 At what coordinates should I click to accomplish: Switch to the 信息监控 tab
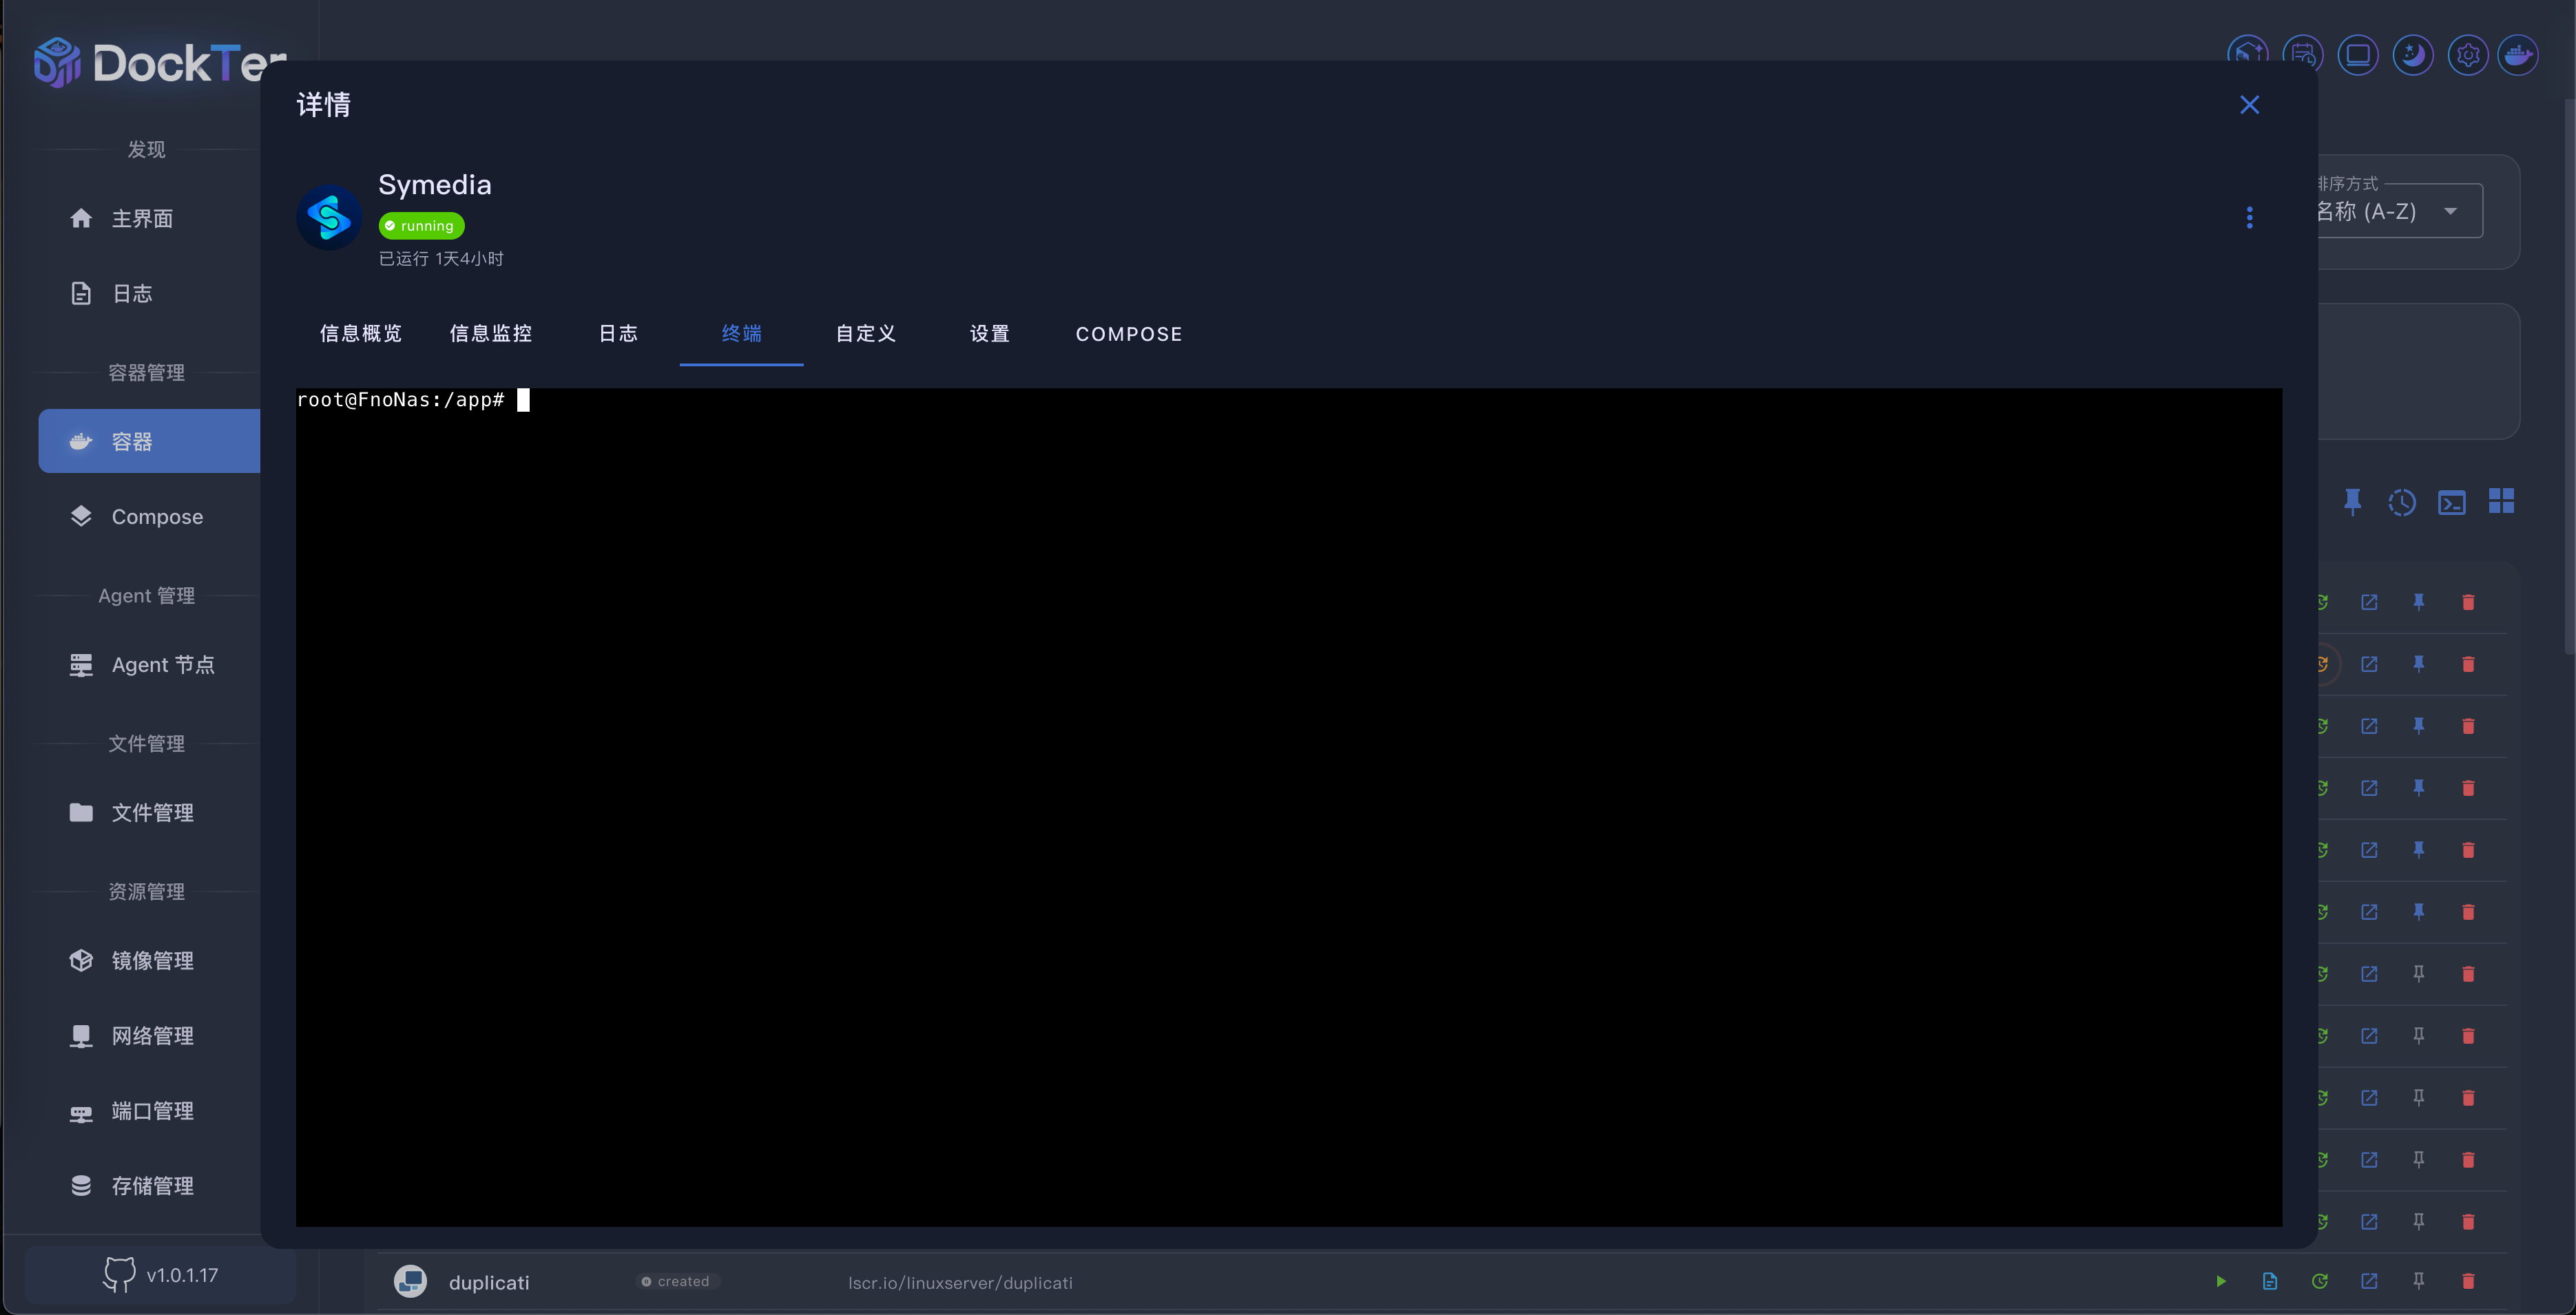(x=490, y=334)
